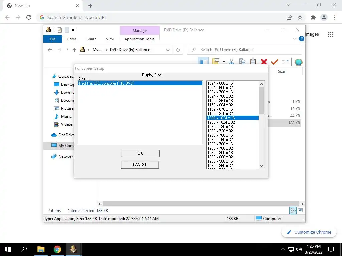The width and height of the screenshot is (342, 256).
Task: Open Explorer recent locations dropdown
Action: (x=67, y=50)
